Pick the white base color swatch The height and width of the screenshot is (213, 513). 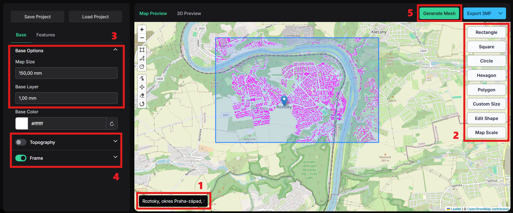tap(22, 124)
